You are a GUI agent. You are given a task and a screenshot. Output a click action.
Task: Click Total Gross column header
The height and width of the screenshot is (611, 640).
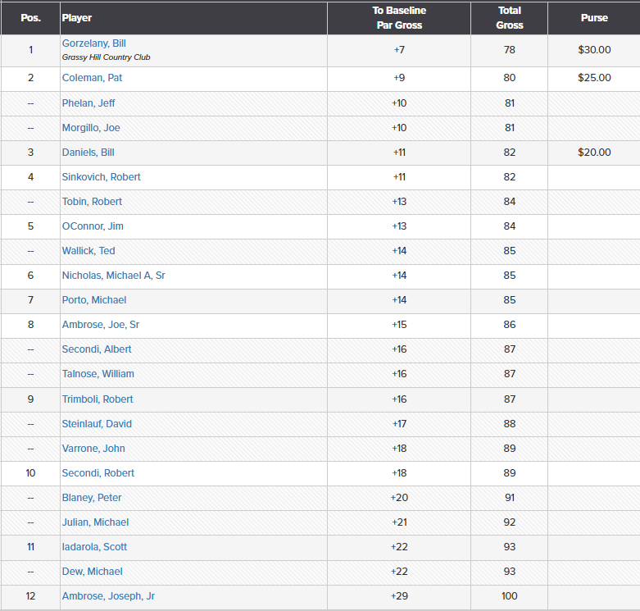509,18
